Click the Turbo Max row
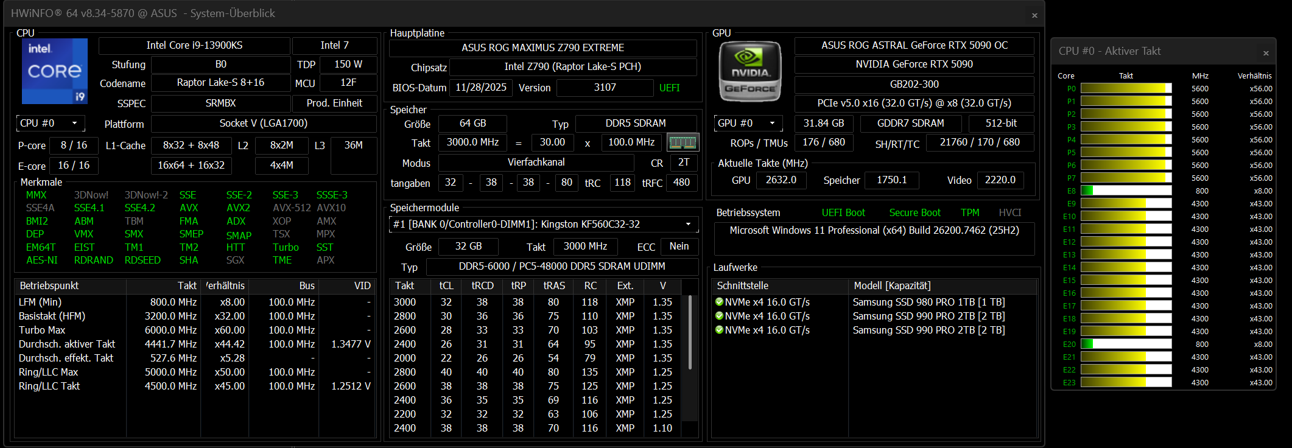The width and height of the screenshot is (1292, 448). (195, 331)
